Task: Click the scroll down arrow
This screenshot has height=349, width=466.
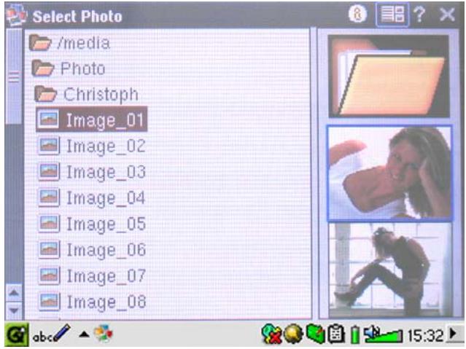Action: coord(14,310)
